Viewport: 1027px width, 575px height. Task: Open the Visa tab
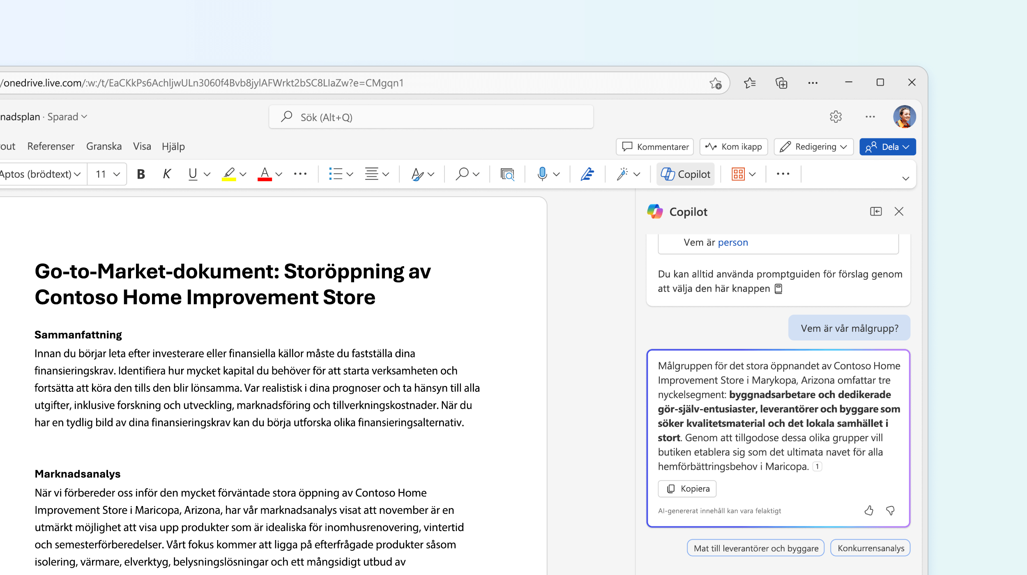(x=142, y=146)
